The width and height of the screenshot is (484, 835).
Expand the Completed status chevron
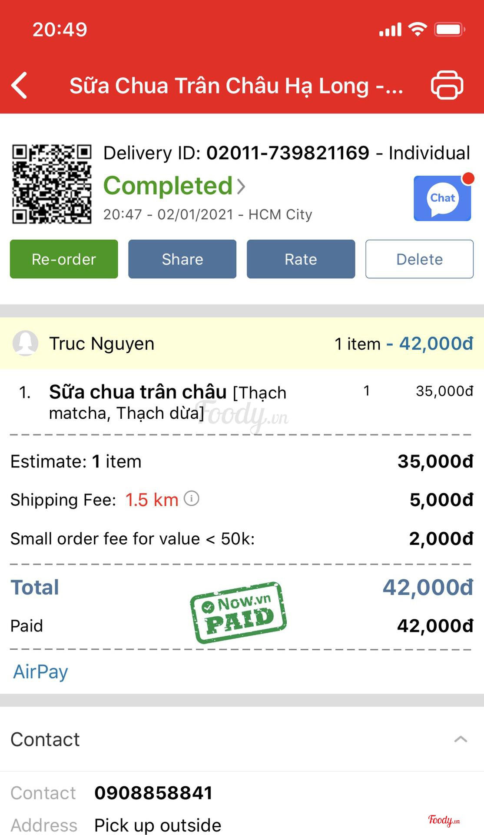pos(242,187)
